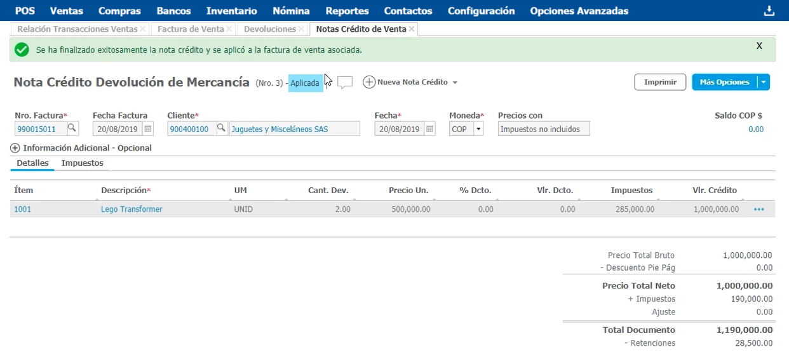Screen dimensions: 789x352
Task: Open the Inventario menu
Action: click(231, 11)
